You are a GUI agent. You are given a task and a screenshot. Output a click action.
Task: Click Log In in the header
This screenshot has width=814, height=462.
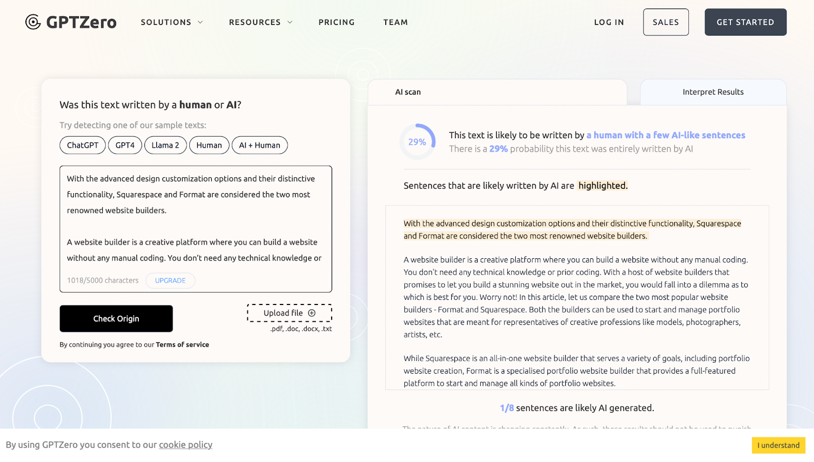coord(609,22)
